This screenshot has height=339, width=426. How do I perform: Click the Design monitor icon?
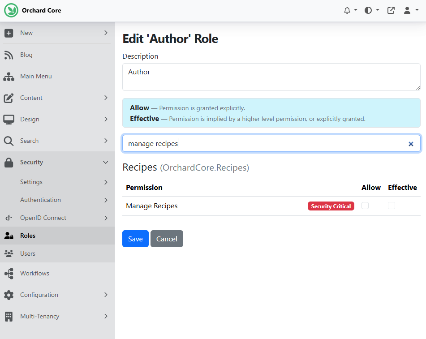point(9,120)
